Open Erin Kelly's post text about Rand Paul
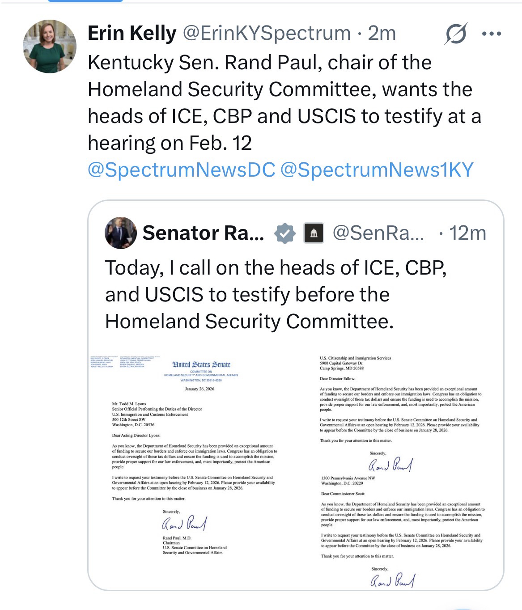Viewport: 522px width, 610px height. click(284, 102)
